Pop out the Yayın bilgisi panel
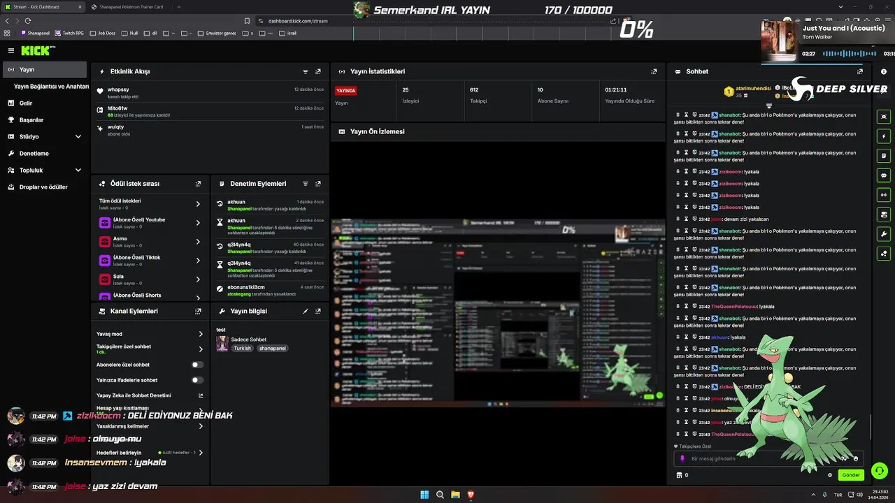 pos(318,311)
